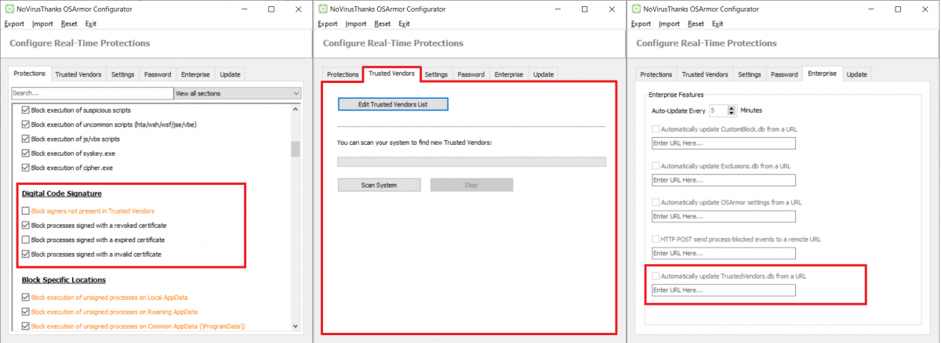Image resolution: width=941 pixels, height=343 pixels.
Task: Switch to Update tab in right window
Action: (x=857, y=74)
